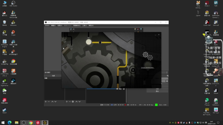Open the notification center icon
Screen dimensions: 223x125
218,123
